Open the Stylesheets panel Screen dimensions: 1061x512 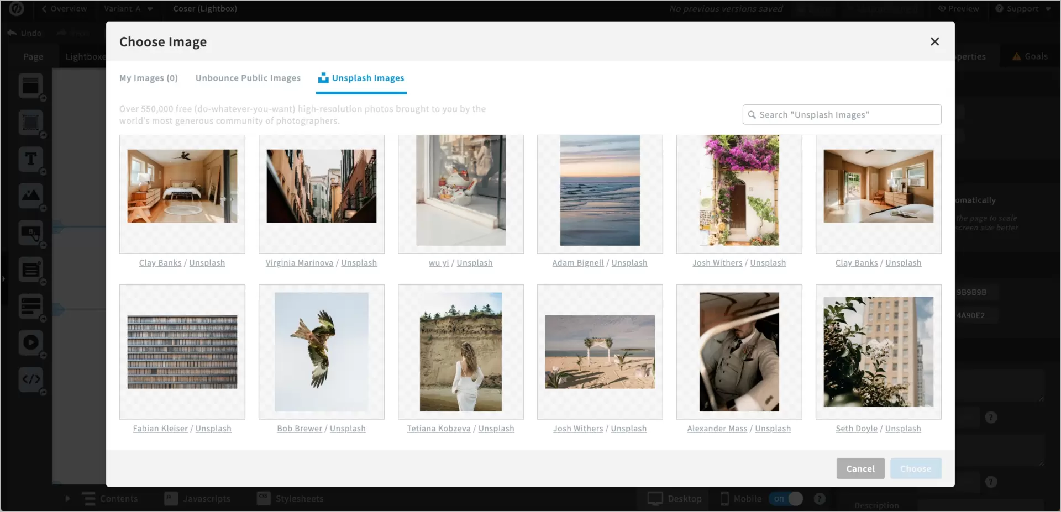tap(299, 499)
